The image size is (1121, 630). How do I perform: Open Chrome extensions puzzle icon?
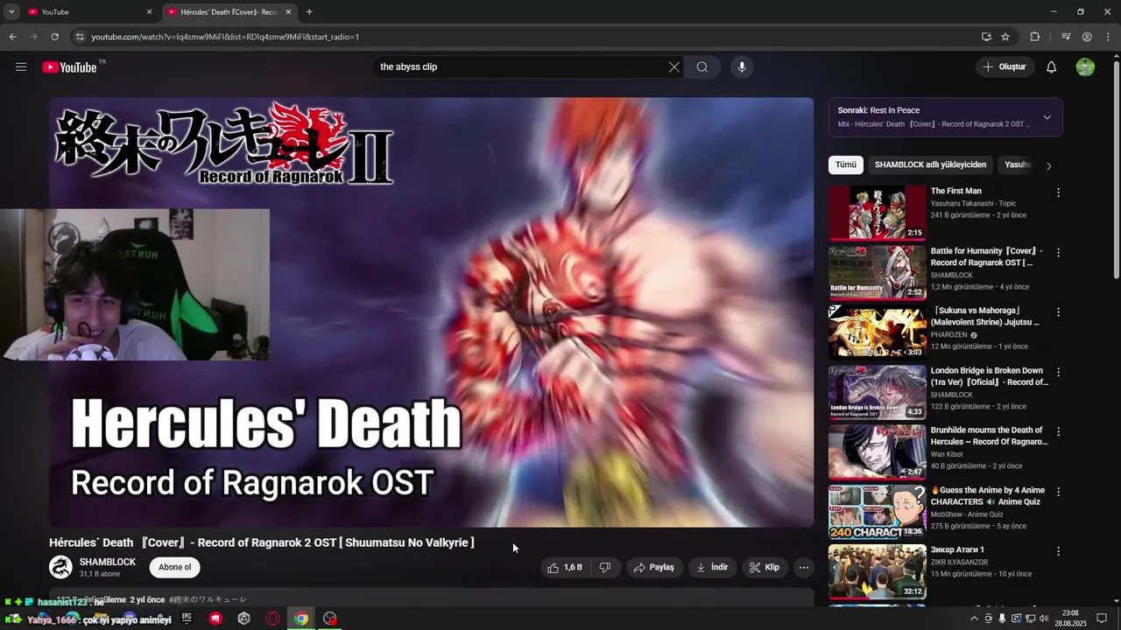tap(1035, 37)
